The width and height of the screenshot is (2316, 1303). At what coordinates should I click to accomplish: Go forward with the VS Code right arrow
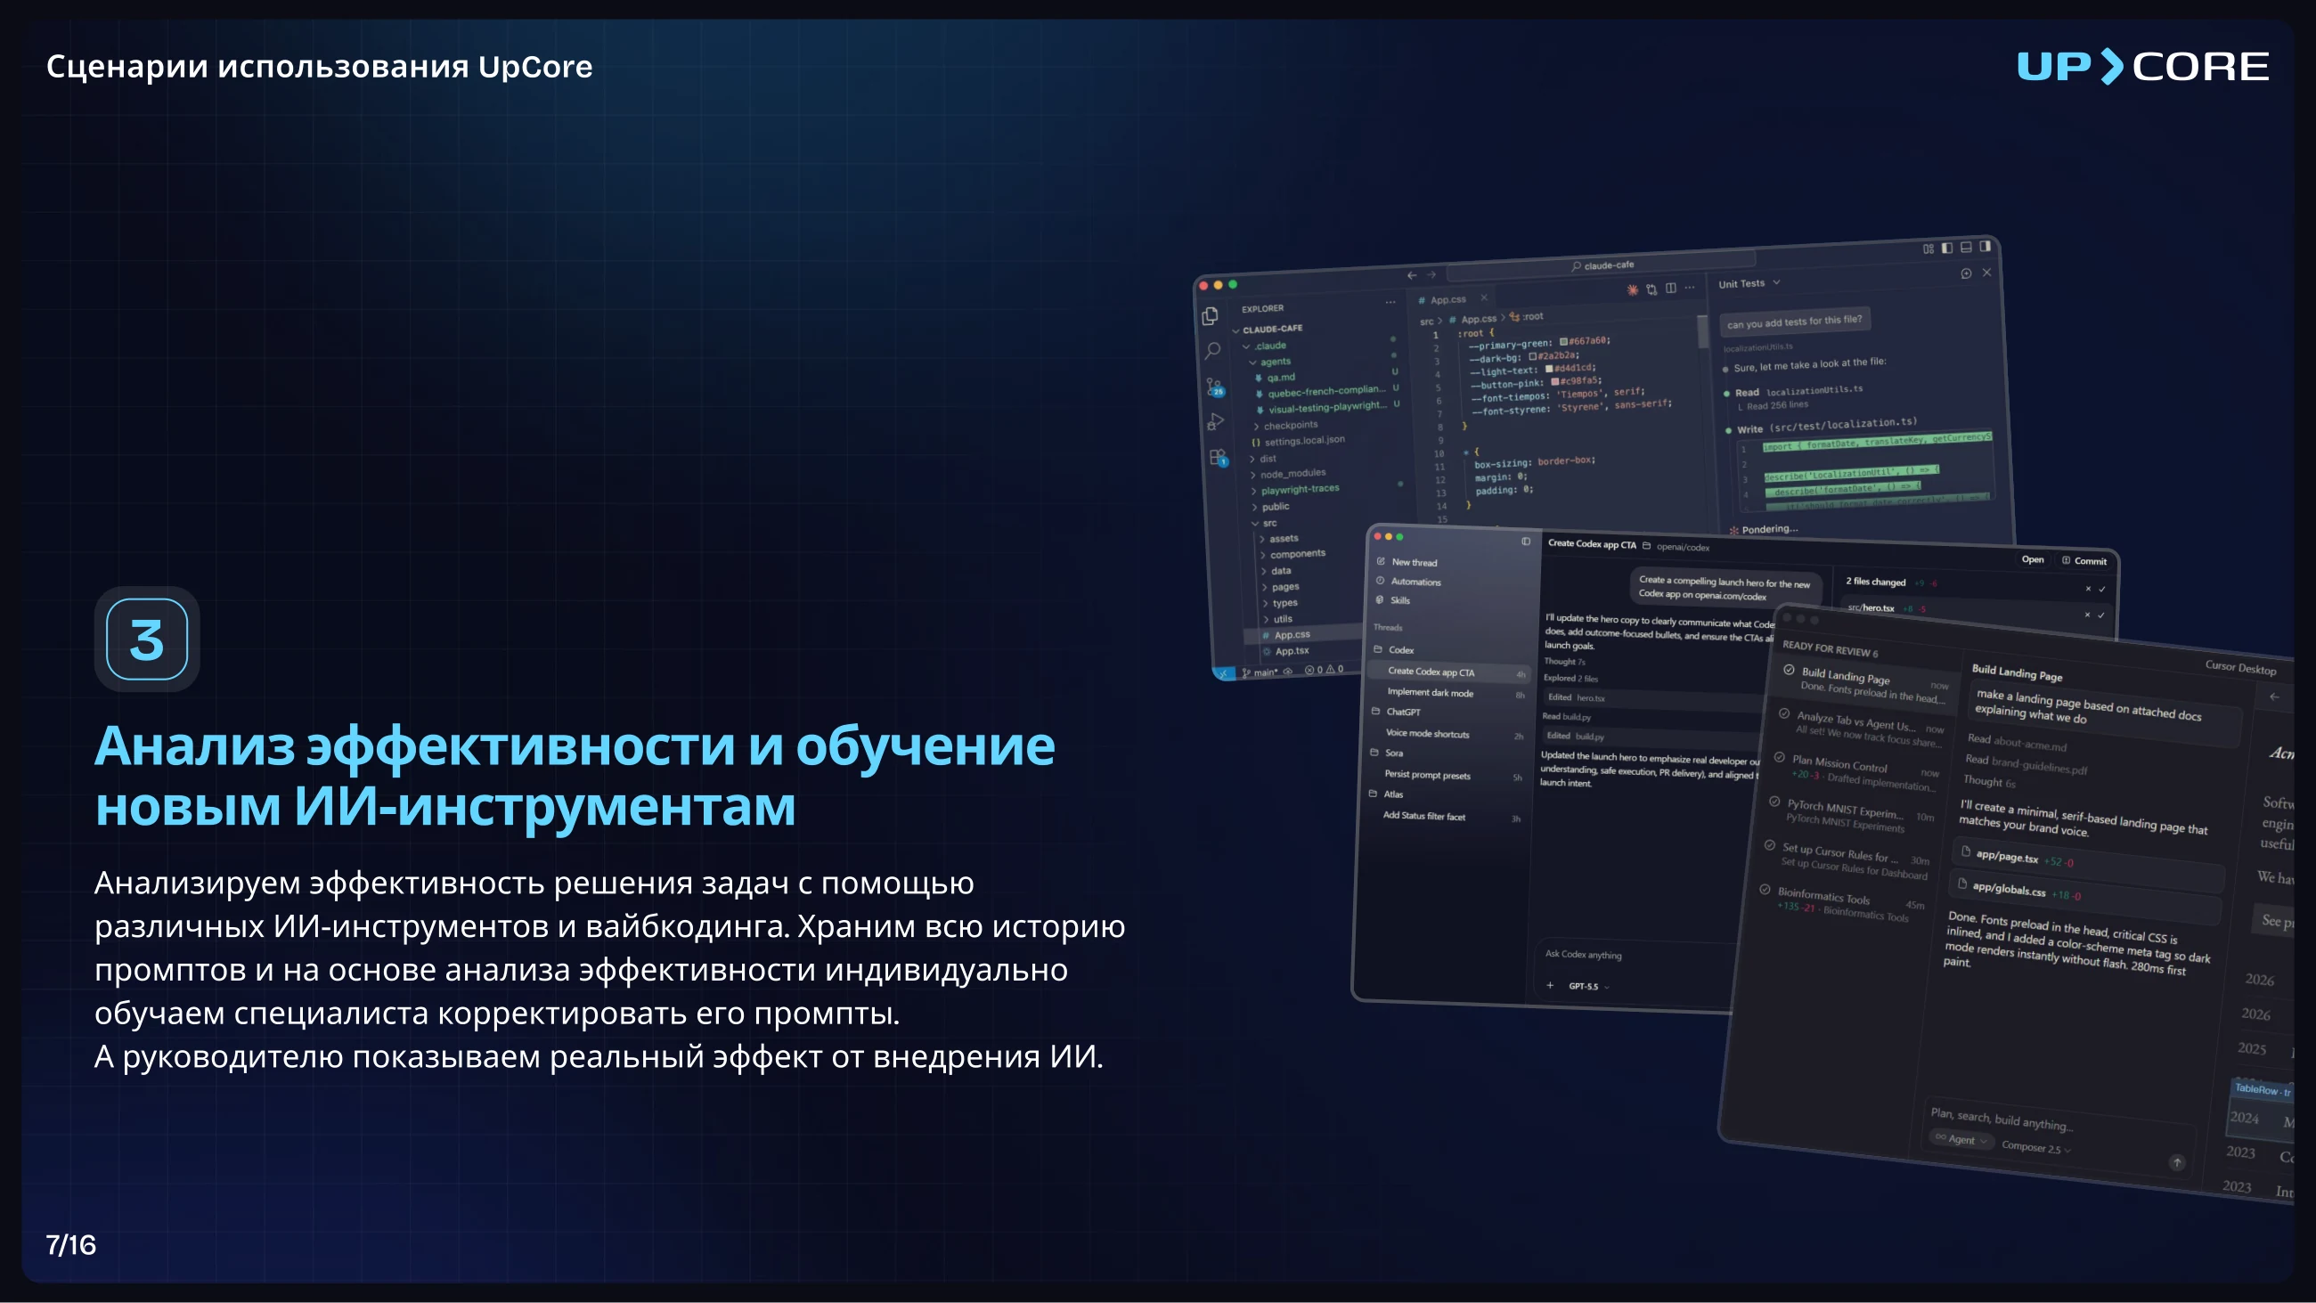(x=1431, y=274)
